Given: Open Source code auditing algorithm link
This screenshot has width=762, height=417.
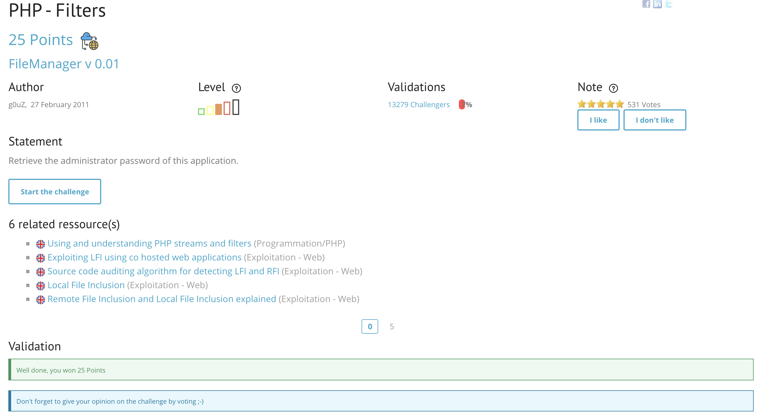Looking at the screenshot, I should pyautogui.click(x=163, y=271).
